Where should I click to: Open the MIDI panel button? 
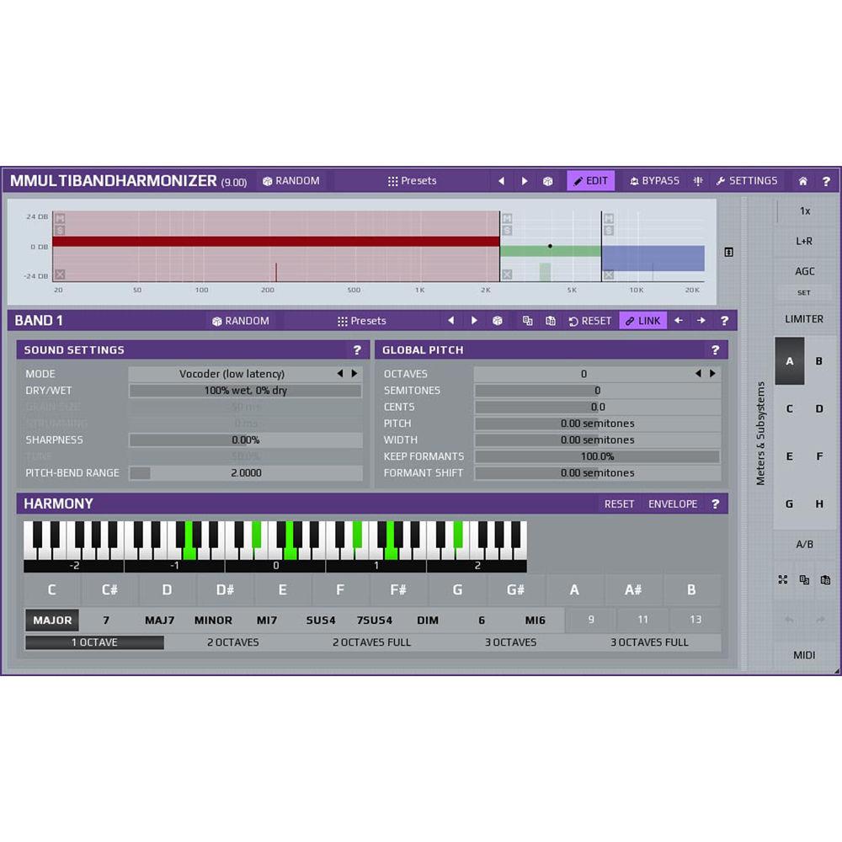pyautogui.click(x=804, y=654)
